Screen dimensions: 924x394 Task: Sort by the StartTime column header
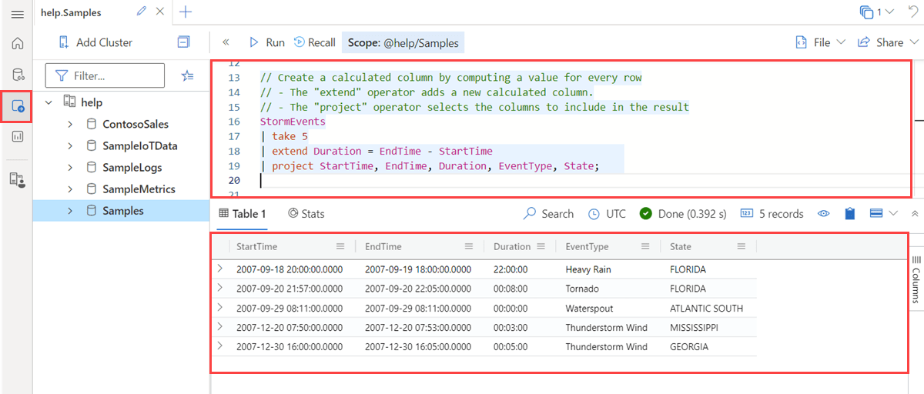click(x=256, y=247)
